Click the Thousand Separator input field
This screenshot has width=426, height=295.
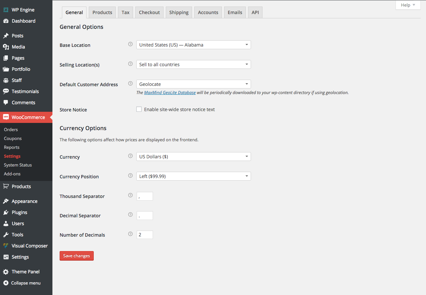click(x=145, y=196)
